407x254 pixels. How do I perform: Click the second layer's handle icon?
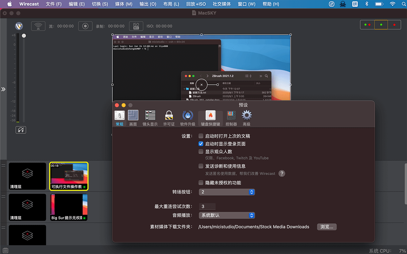[3, 196]
